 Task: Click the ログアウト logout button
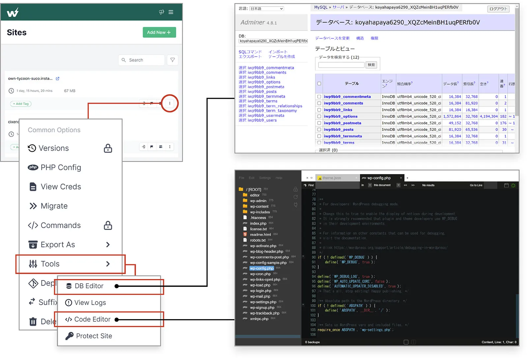(x=498, y=9)
